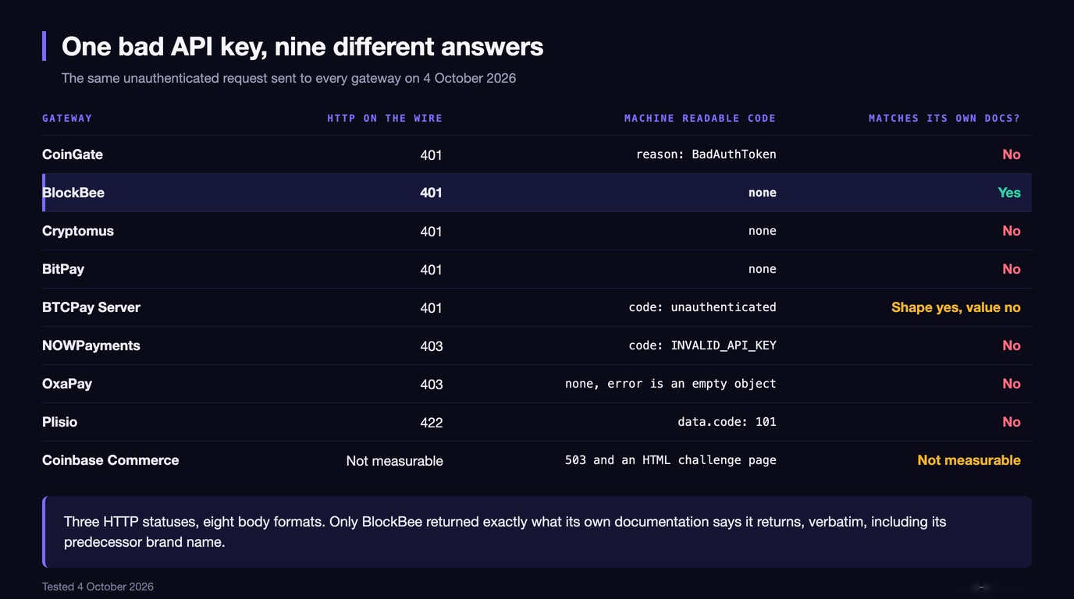Click the 403 status in NOWPayments row
1074x599 pixels.
tap(432, 346)
